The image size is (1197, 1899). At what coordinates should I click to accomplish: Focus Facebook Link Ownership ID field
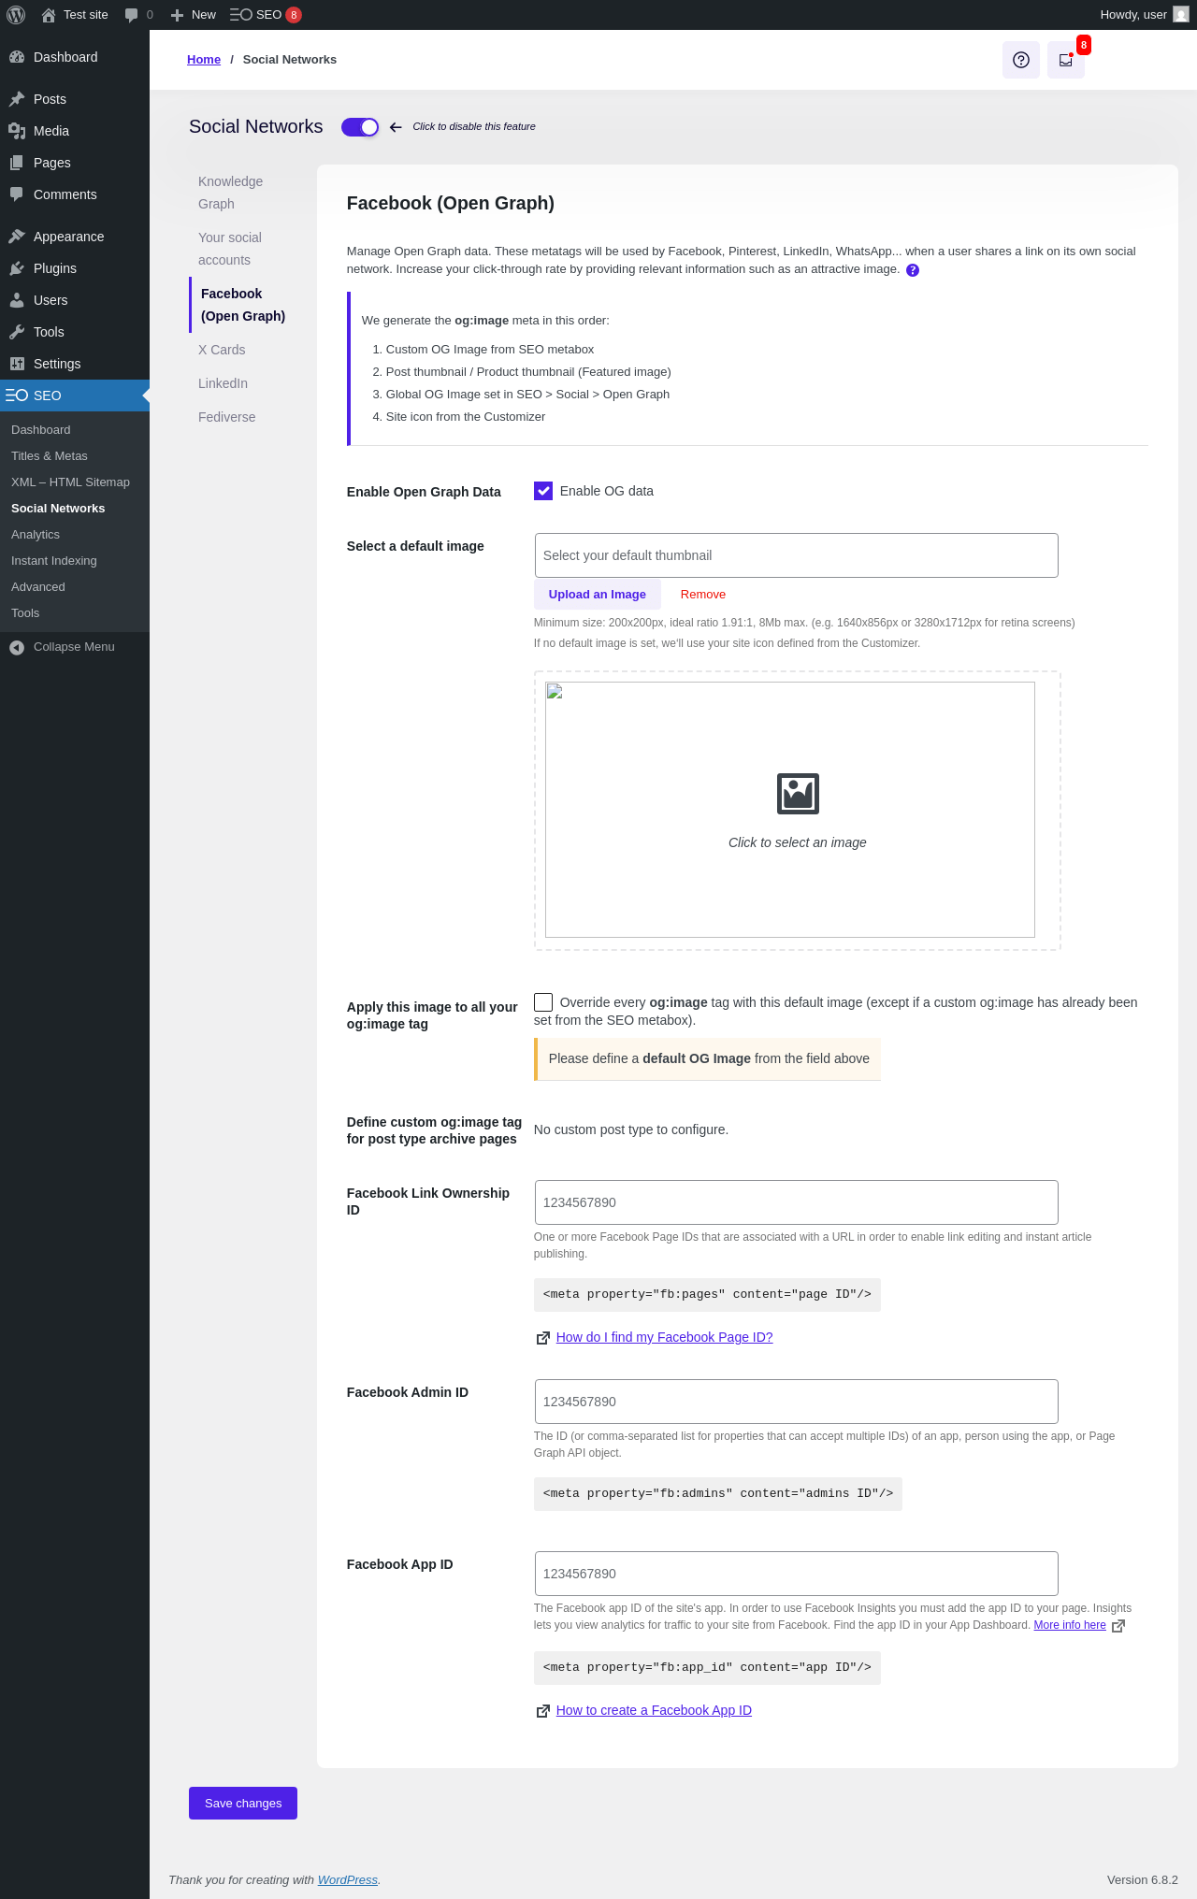tap(797, 1202)
